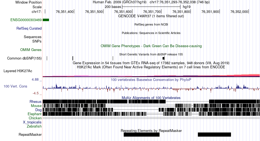Click Repeating Elements by RepeatMasker title
This screenshot has width=260, height=141.
pos(151,131)
